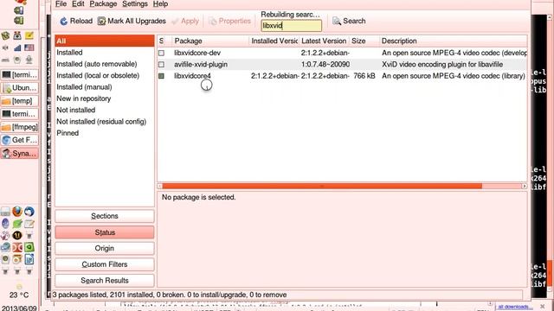Open the LibreOffice Writer launcher icon
This screenshot has width=554, height=311.
coord(29,259)
